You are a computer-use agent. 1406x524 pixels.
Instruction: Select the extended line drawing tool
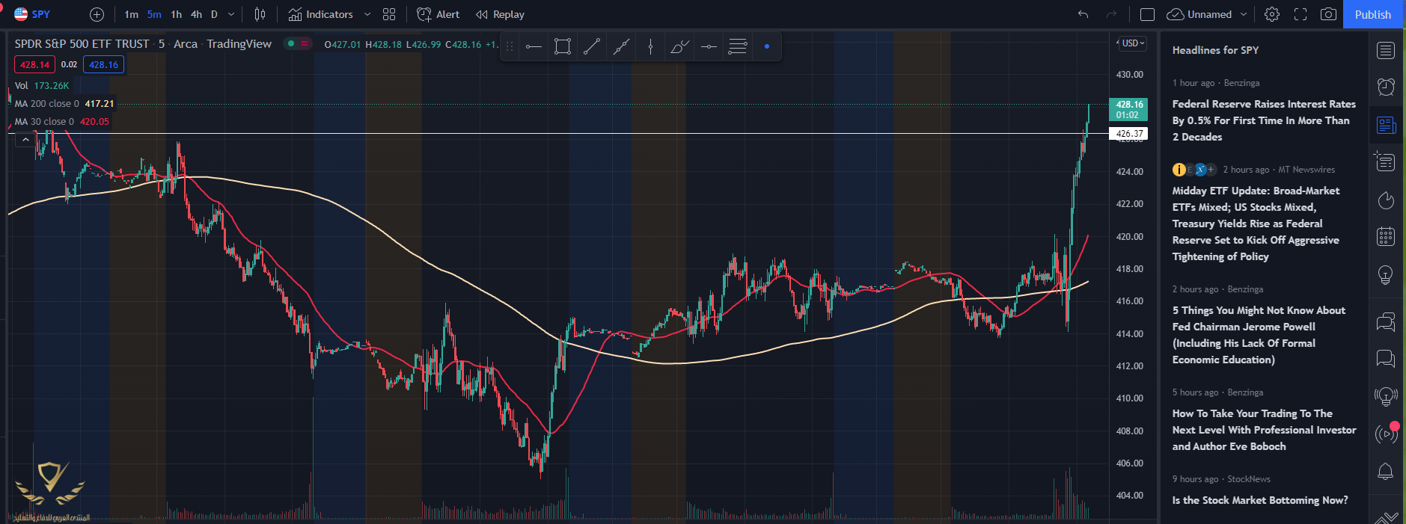[x=621, y=47]
